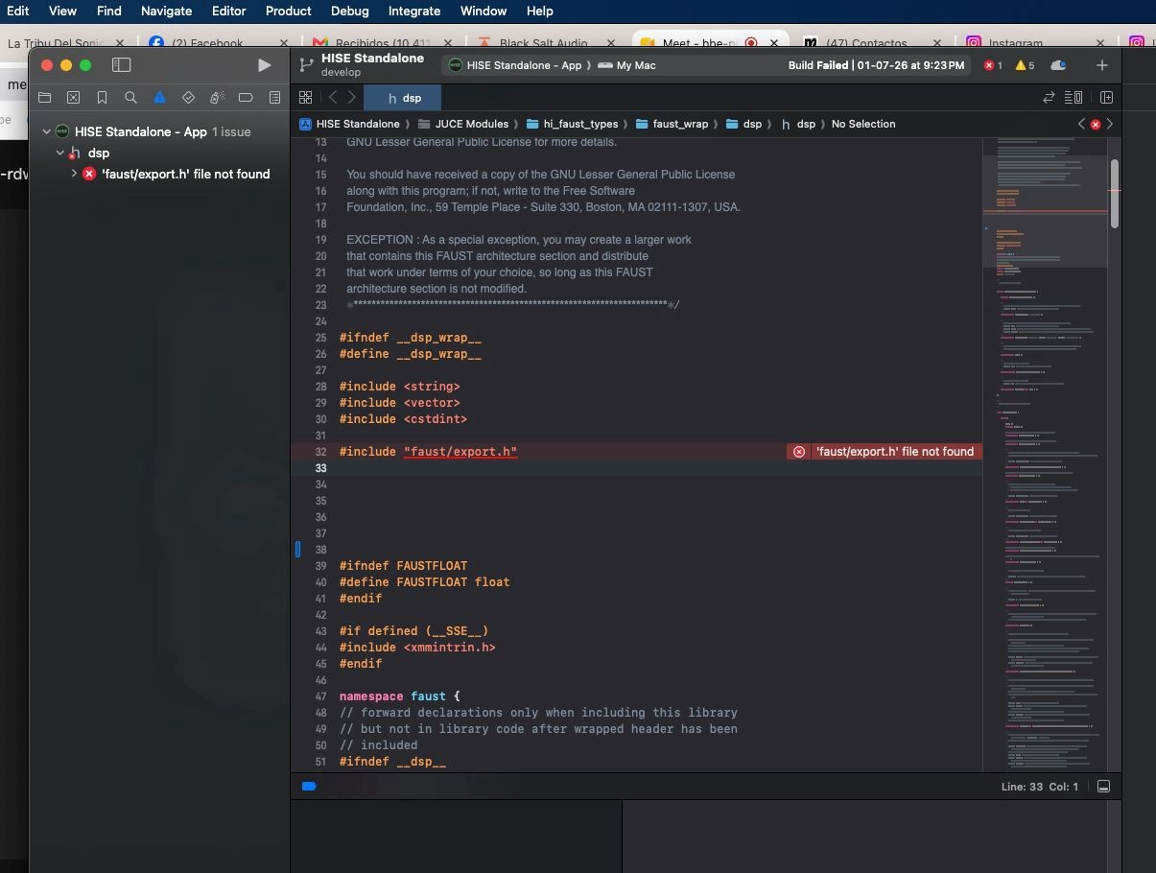Select 'faust/export.h' file not found in navigator
Image resolution: width=1156 pixels, height=873 pixels.
(185, 174)
